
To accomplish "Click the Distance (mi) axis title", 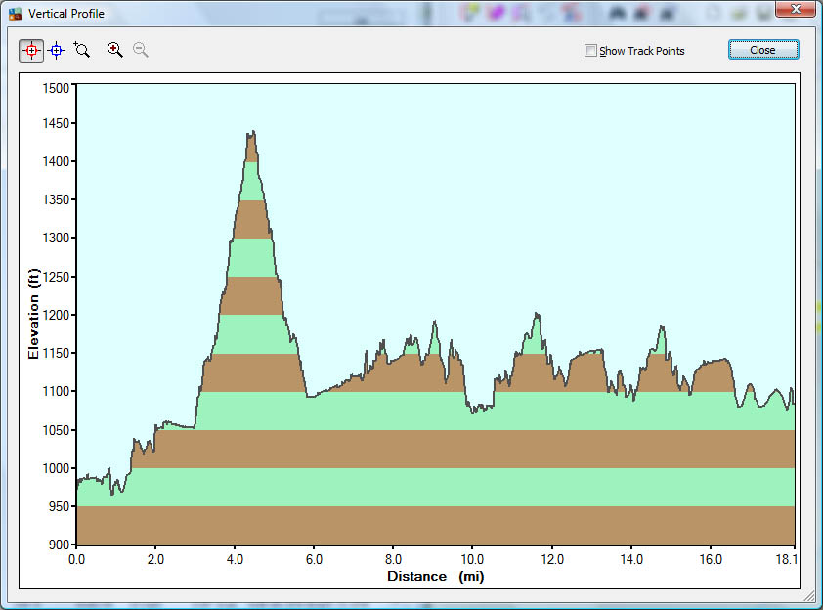I will [x=435, y=576].
